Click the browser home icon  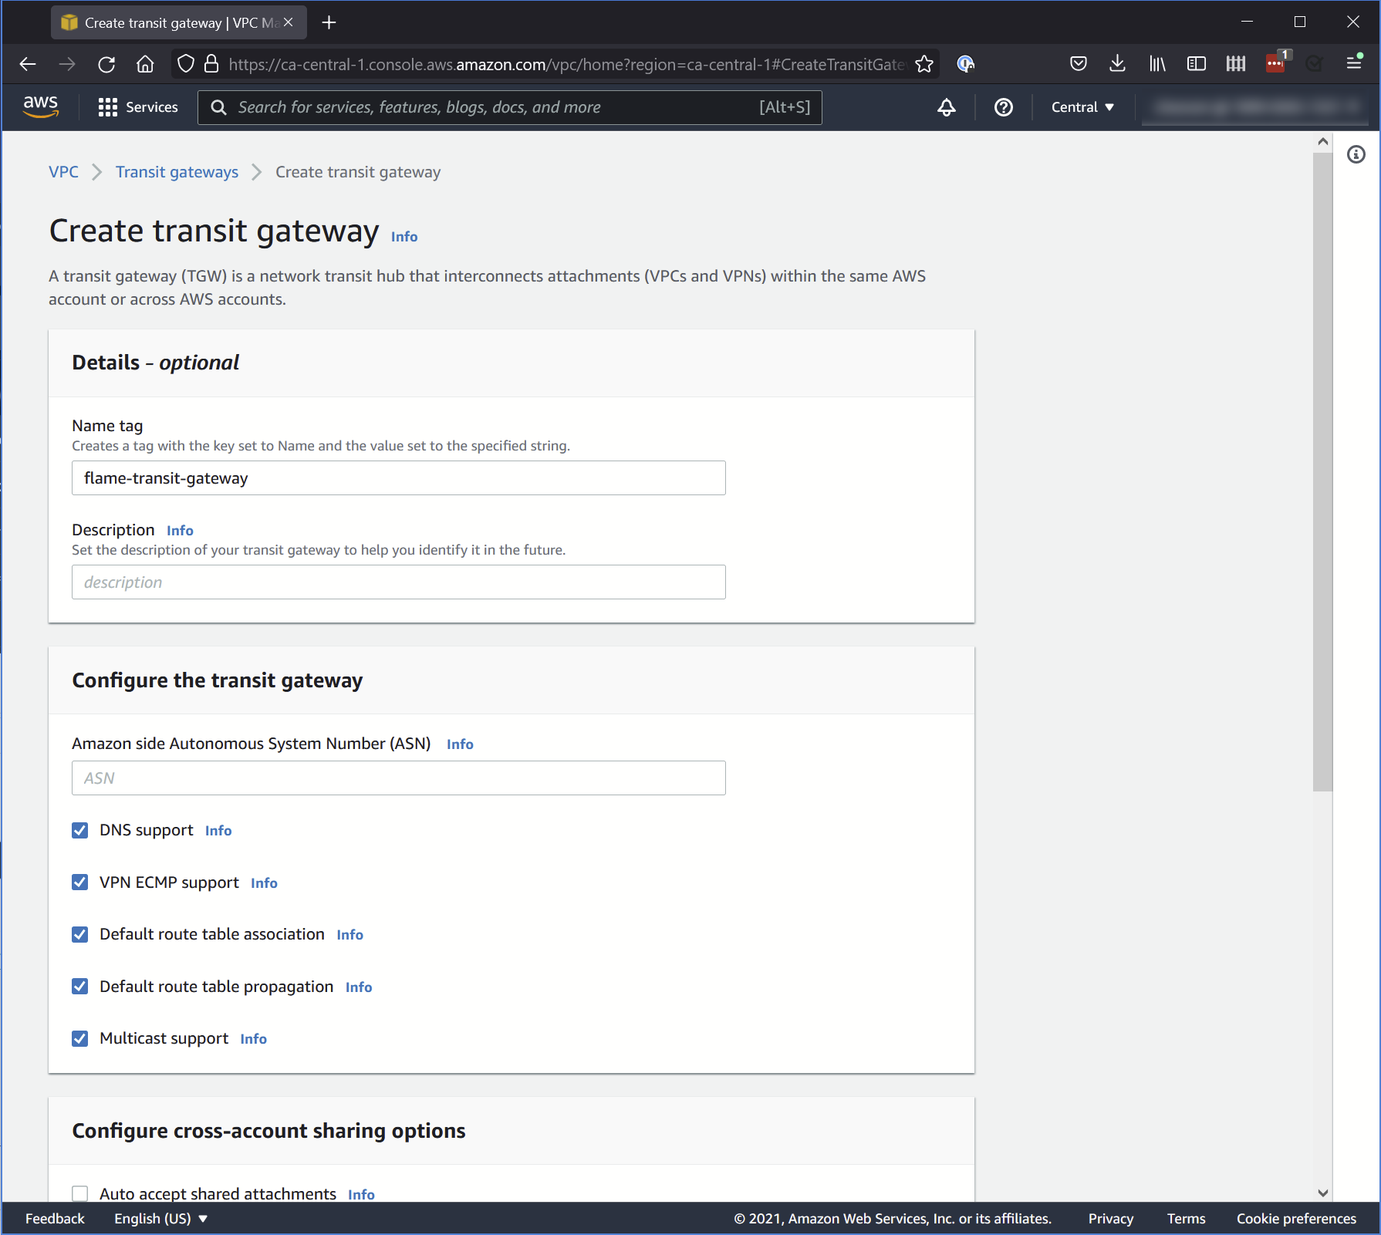(145, 64)
